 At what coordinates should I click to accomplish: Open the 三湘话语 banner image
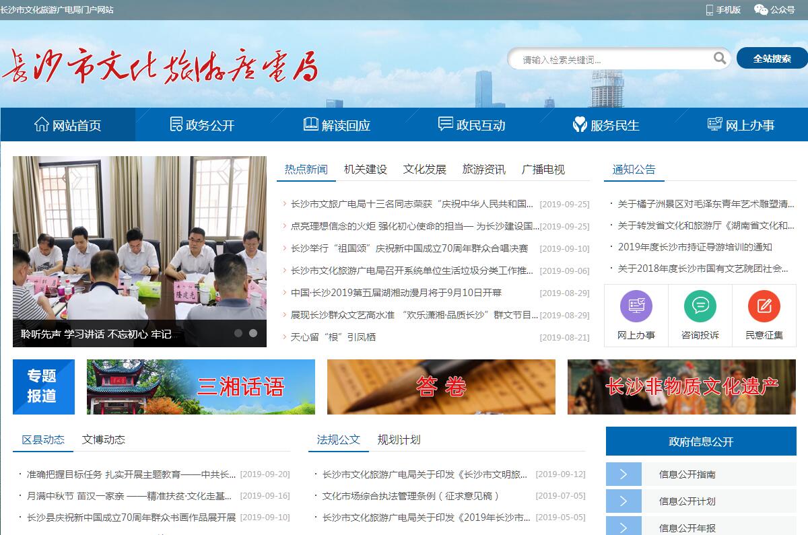coord(201,387)
